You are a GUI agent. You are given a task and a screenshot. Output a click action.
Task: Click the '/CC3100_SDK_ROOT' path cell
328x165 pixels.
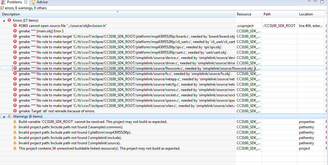click(x=279, y=26)
